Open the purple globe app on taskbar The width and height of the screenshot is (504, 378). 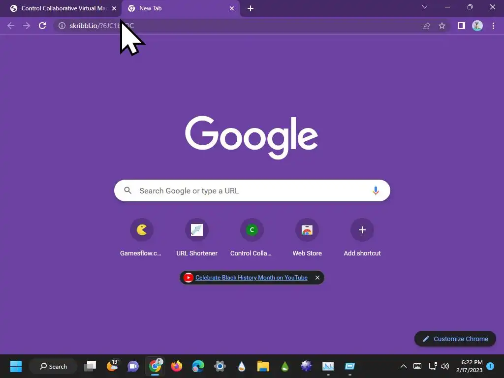tap(306, 366)
